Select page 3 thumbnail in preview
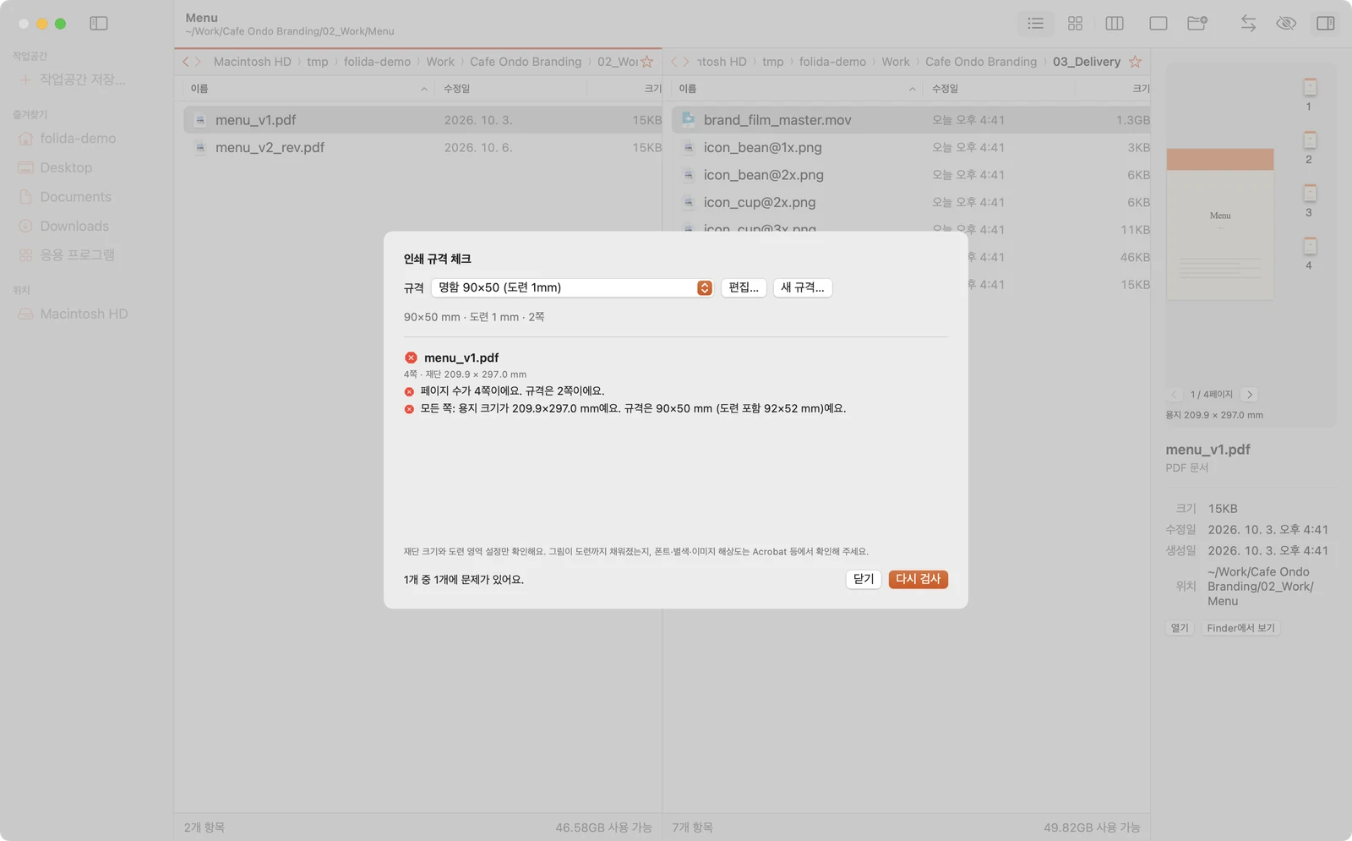The image size is (1352, 841). 1310,194
